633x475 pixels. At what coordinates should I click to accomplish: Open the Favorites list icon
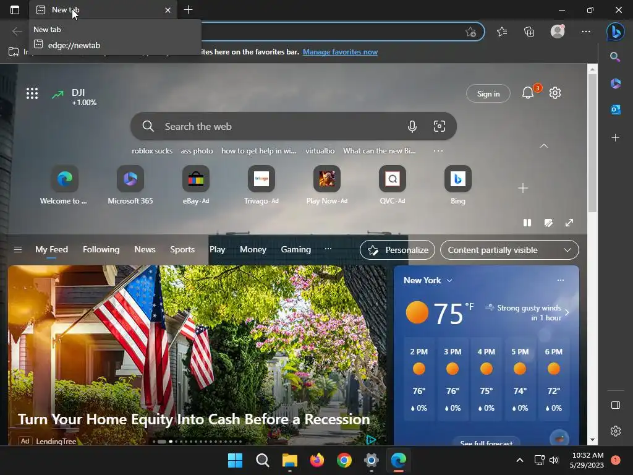coord(502,31)
